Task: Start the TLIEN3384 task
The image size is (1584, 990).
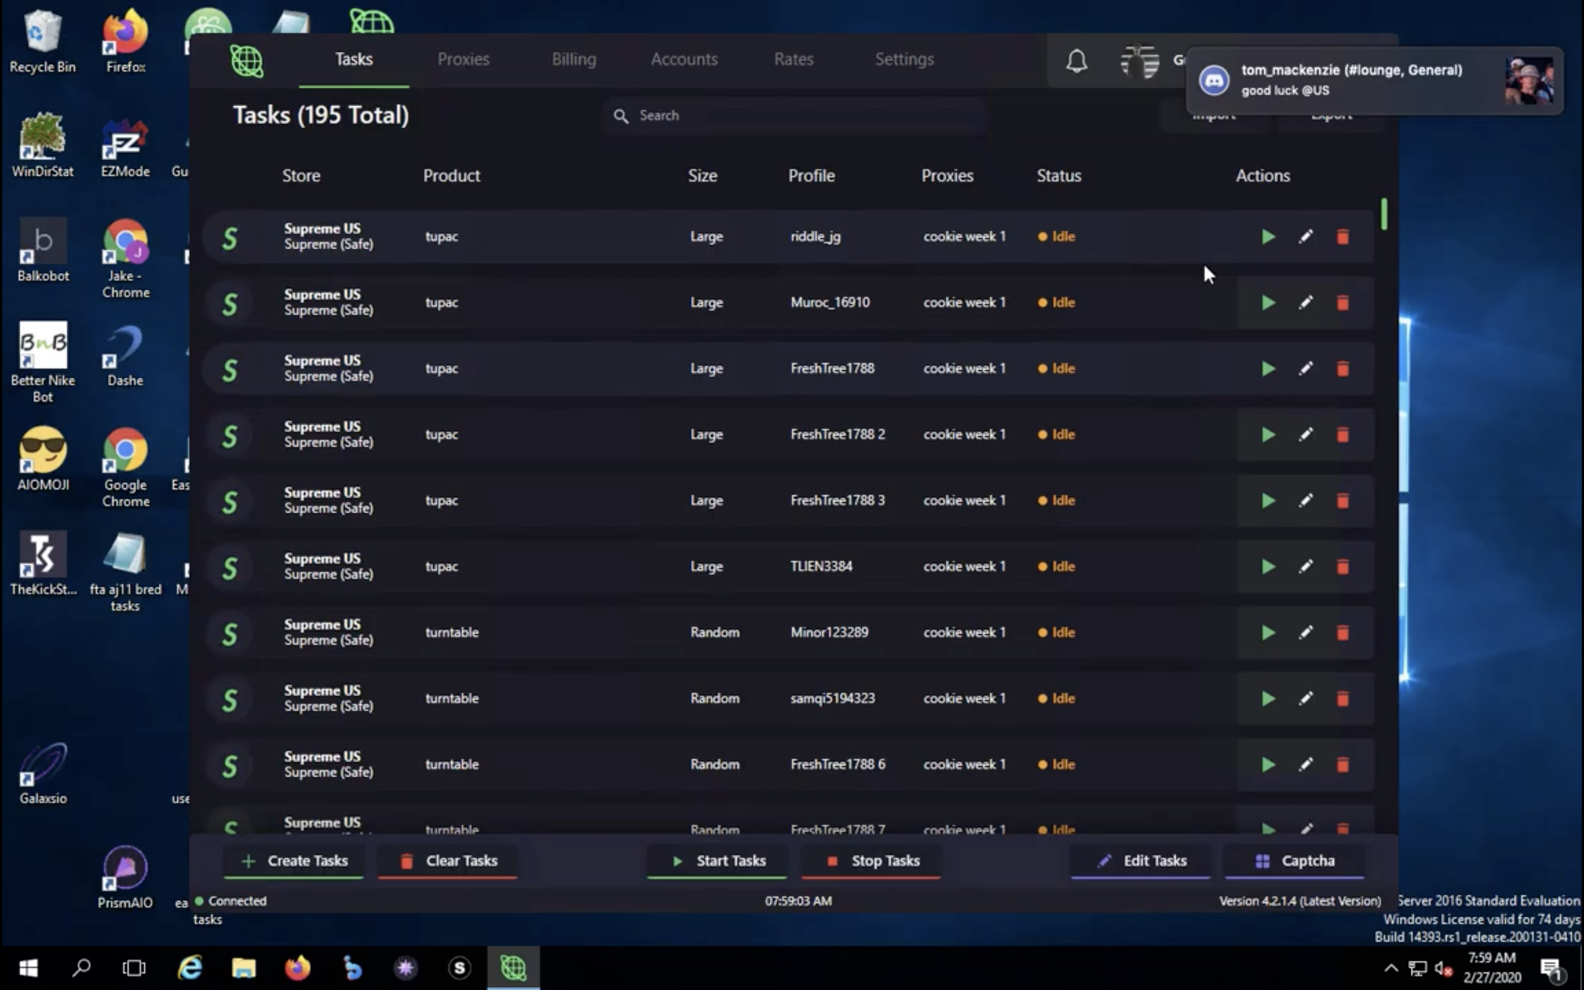Action: click(1268, 566)
